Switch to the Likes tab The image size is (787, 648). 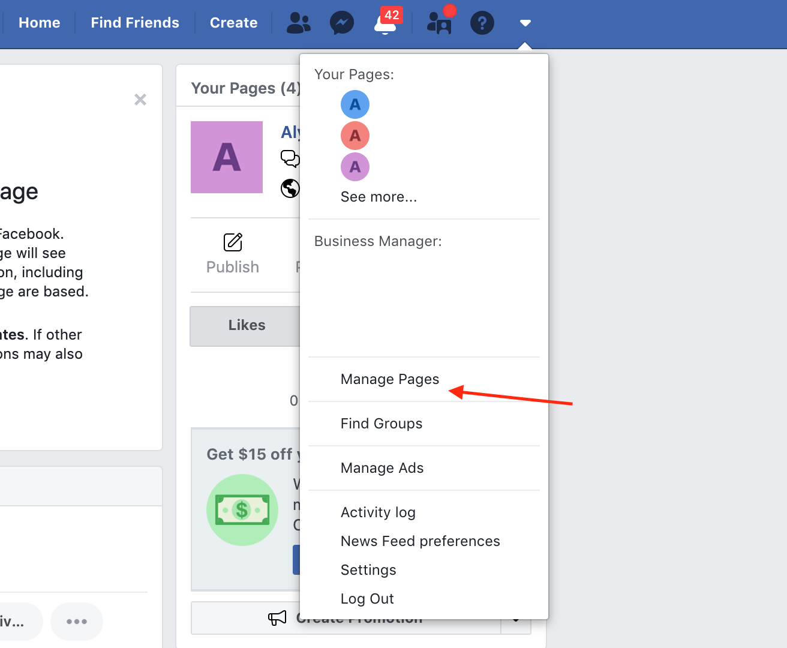pos(247,325)
